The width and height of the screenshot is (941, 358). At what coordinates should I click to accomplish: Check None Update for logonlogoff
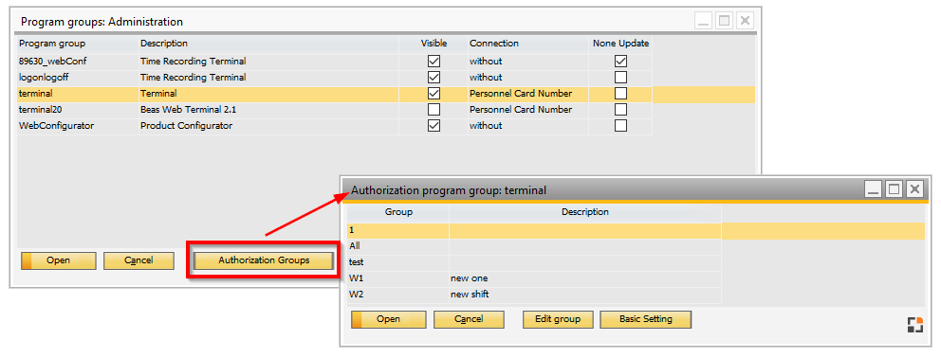point(621,78)
